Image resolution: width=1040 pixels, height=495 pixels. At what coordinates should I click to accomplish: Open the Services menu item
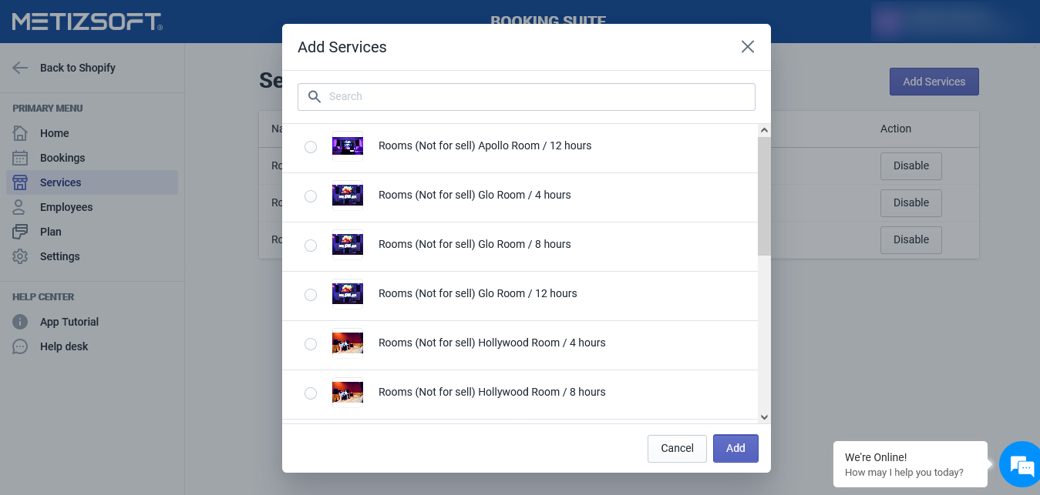tap(60, 182)
